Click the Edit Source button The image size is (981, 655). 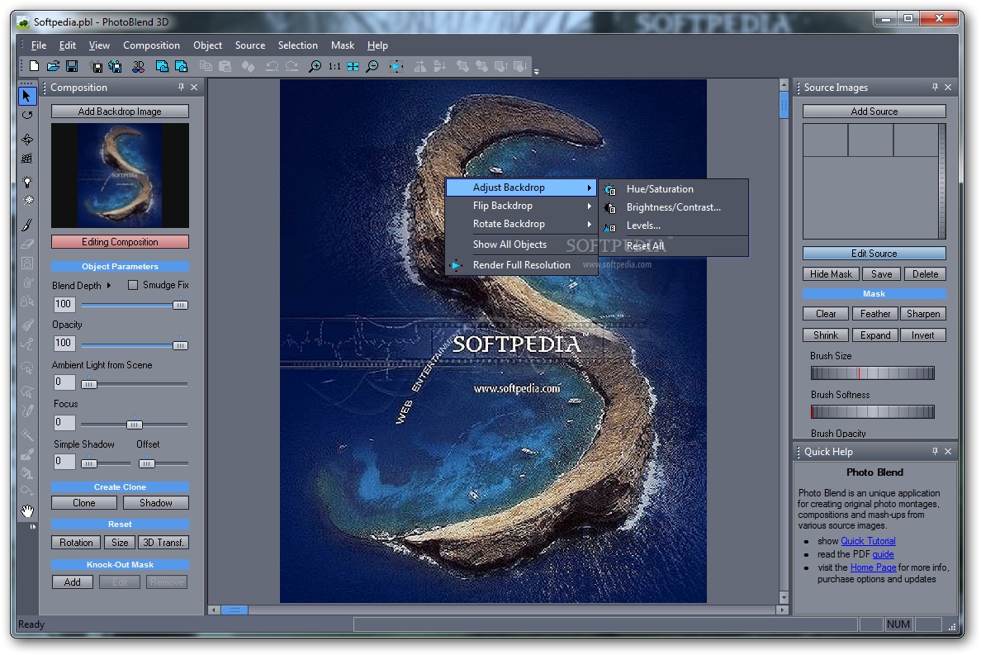pos(874,254)
